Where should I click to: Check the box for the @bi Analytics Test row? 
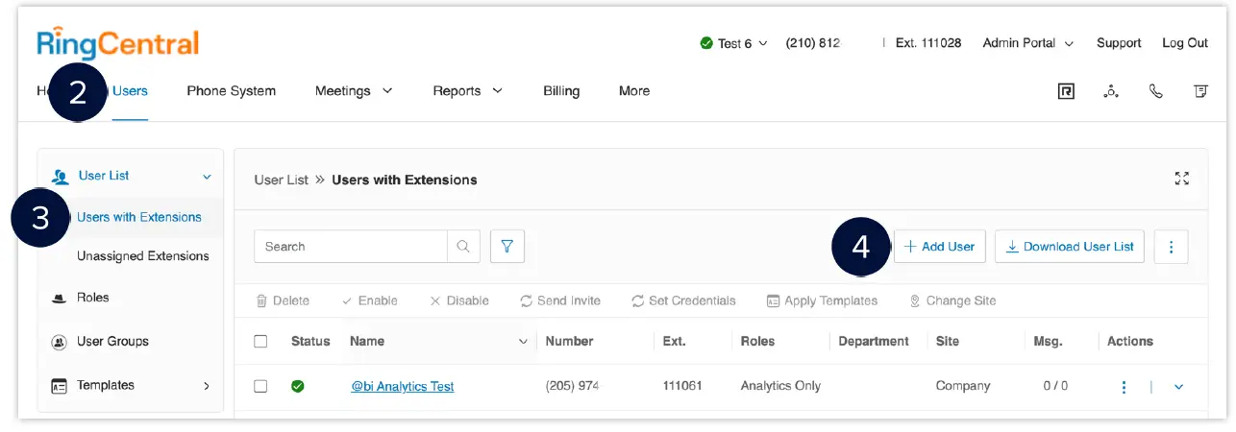coord(260,386)
